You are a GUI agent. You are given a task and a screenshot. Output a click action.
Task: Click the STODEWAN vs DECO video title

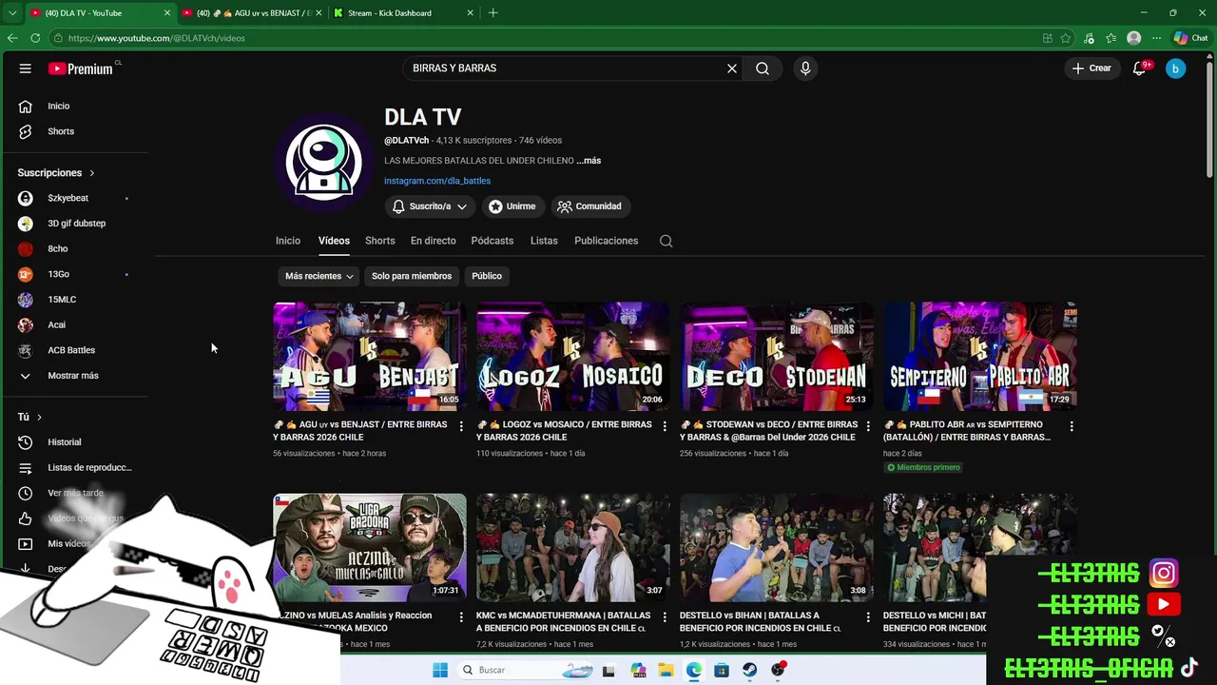tap(768, 431)
